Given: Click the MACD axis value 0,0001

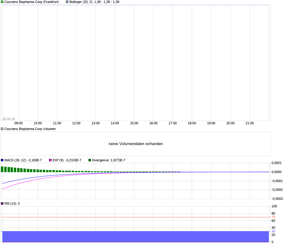Looking at the screenshot, I should tap(276, 163).
